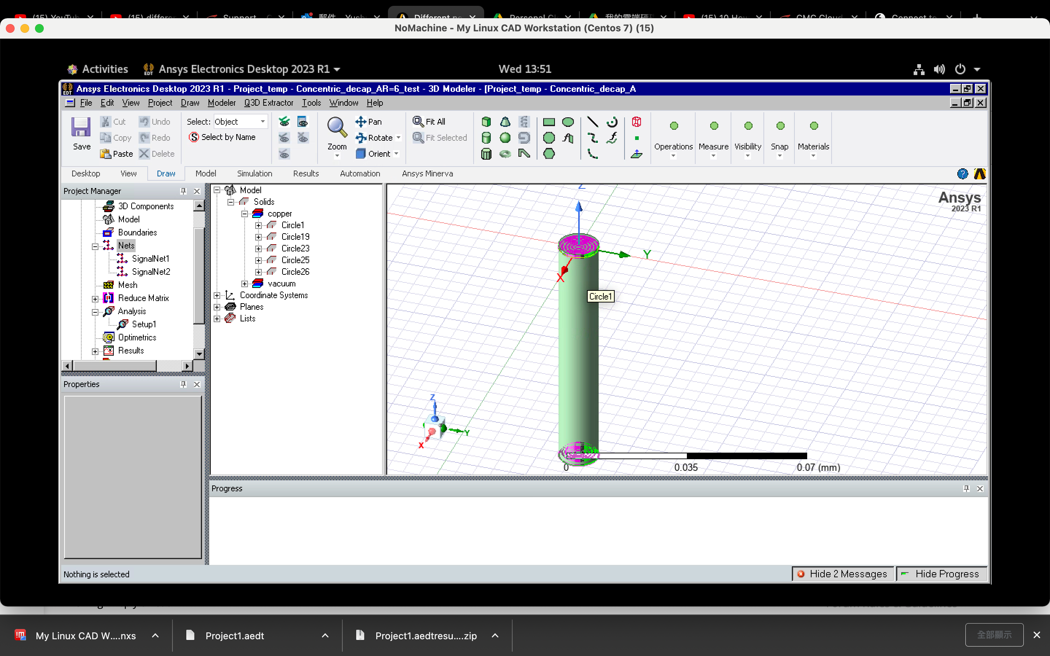Open the Modeler menu
1050x656 pixels.
point(221,103)
